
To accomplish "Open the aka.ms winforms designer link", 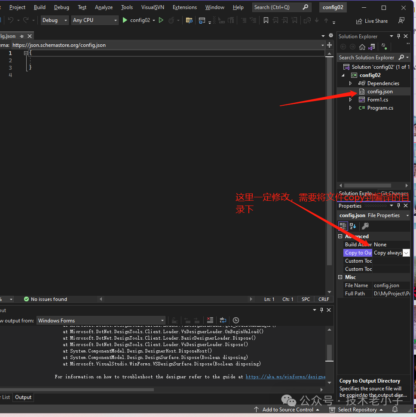I will pos(285,377).
